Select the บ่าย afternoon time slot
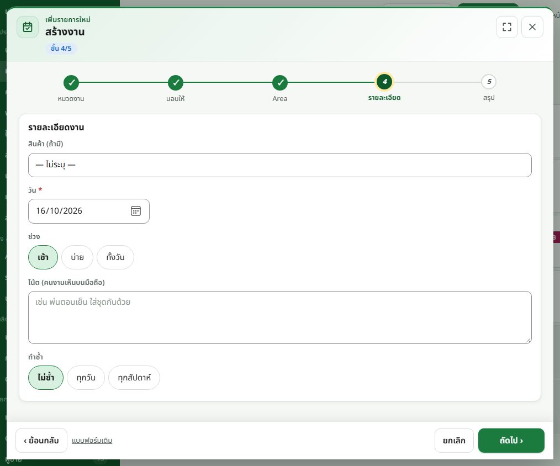 click(x=77, y=257)
